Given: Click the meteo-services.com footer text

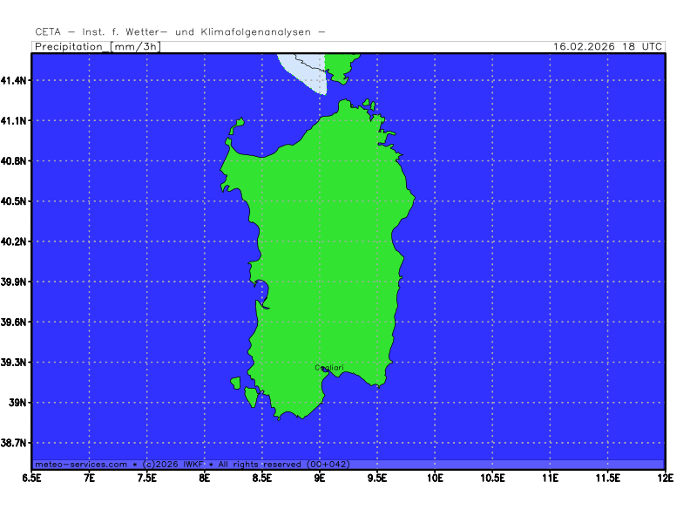Looking at the screenshot, I should click(80, 465).
